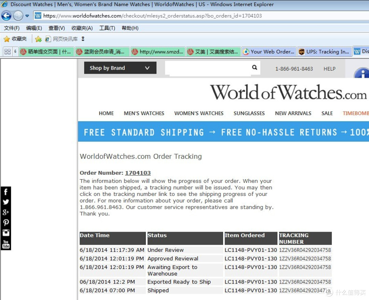
Task: Open the 网页快讯库 web slice gallery
Action: [x=61, y=39]
